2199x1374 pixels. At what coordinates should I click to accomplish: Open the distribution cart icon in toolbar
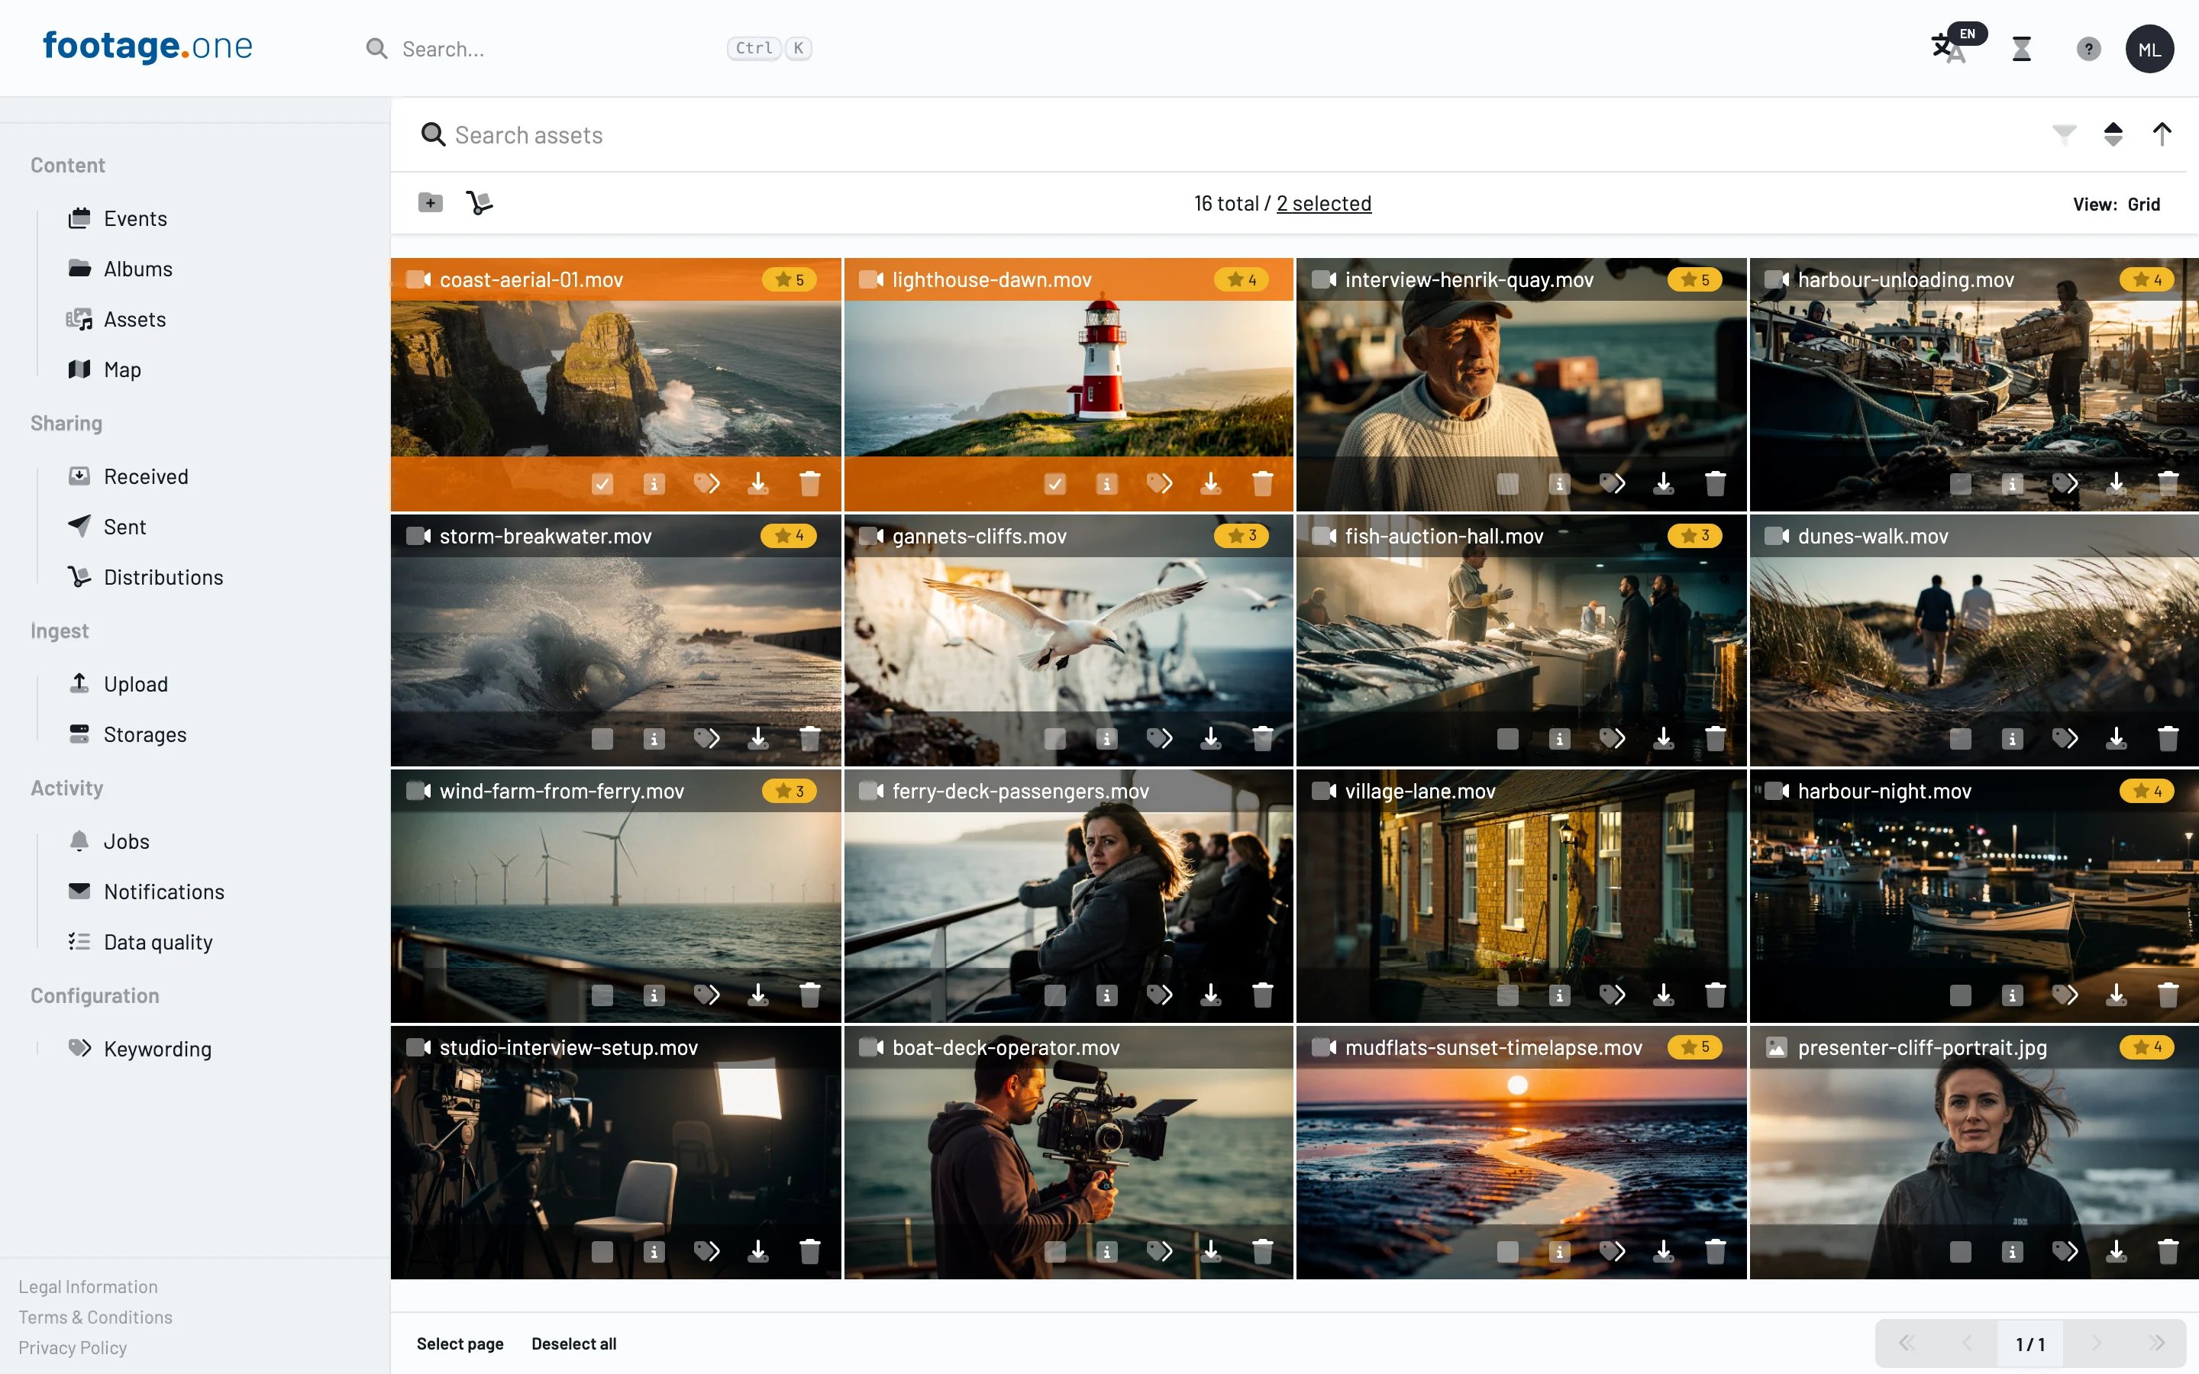point(480,202)
